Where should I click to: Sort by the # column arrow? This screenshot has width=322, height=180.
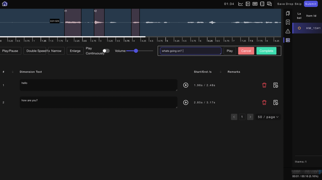click(x=13, y=72)
